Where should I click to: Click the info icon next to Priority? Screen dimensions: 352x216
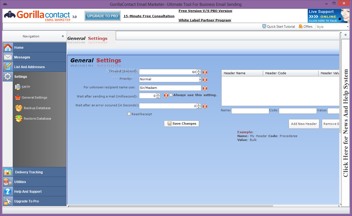(x=205, y=80)
